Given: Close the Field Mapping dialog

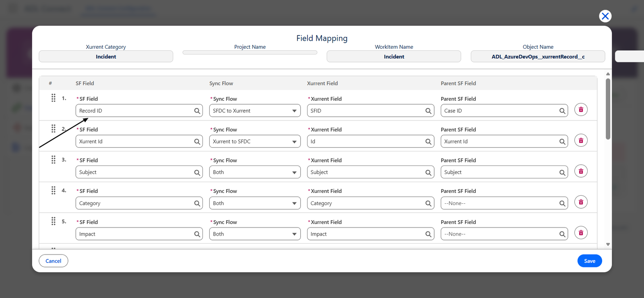Looking at the screenshot, I should [605, 16].
